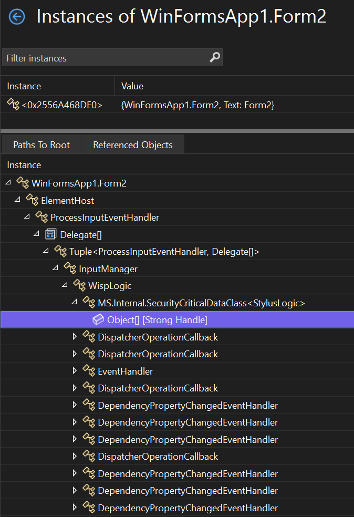Click the Object[] Strong Handle icon

[99, 319]
